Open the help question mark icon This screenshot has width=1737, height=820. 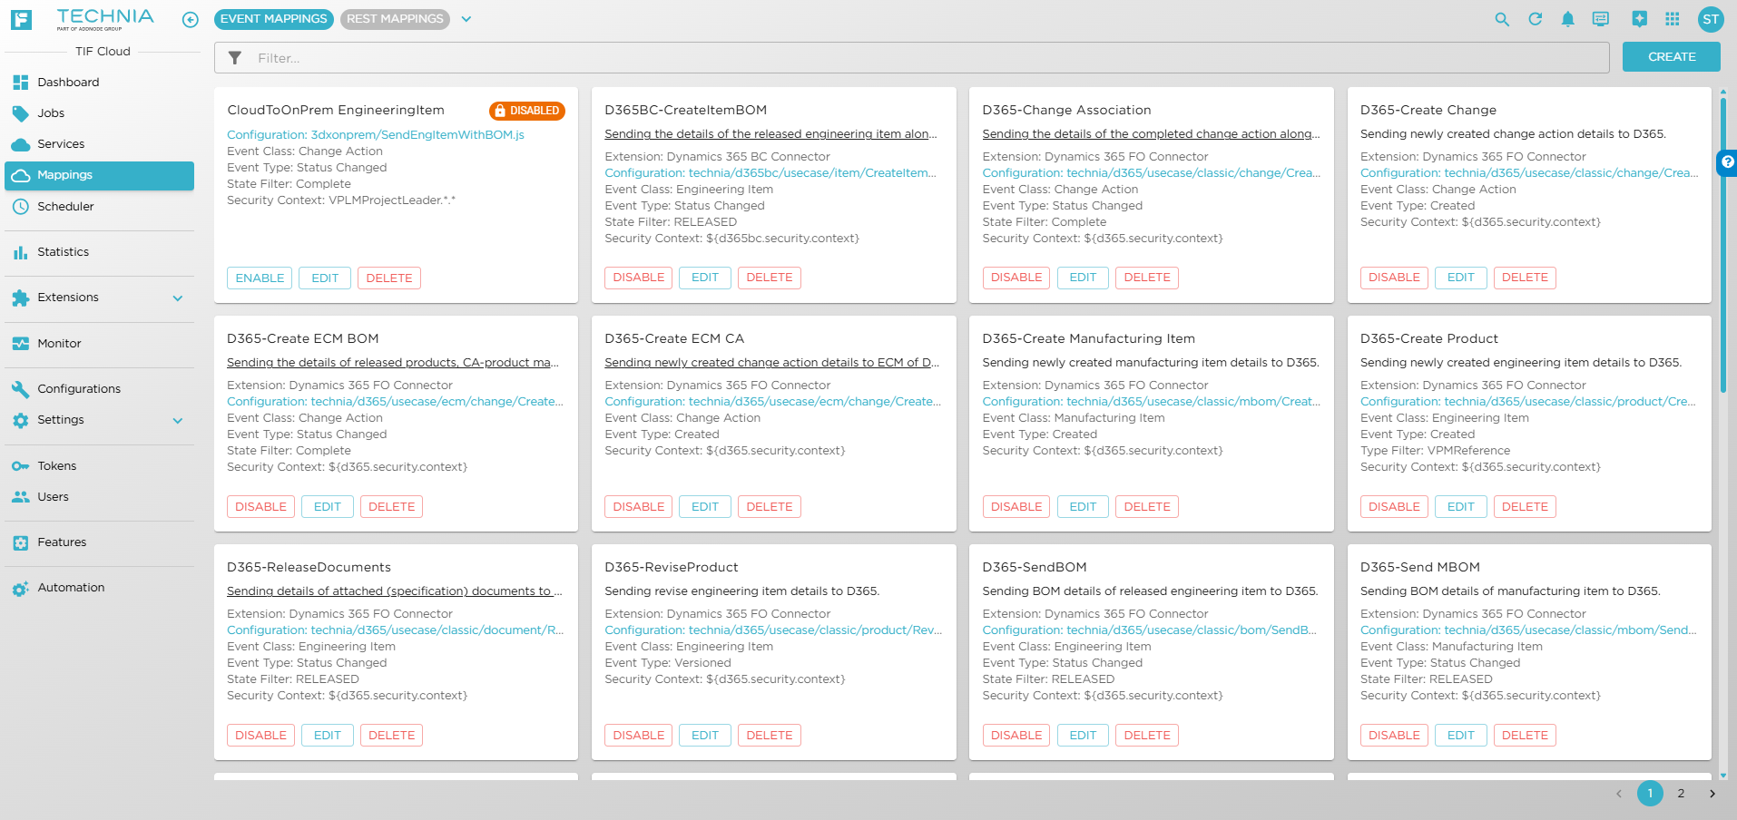pyautogui.click(x=1727, y=162)
